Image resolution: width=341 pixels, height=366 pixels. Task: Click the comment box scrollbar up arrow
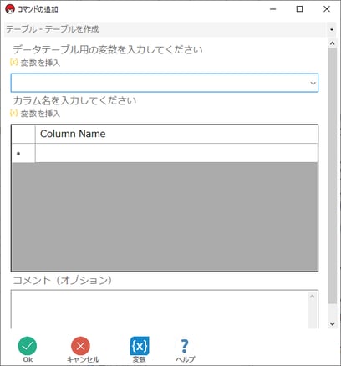point(313,297)
